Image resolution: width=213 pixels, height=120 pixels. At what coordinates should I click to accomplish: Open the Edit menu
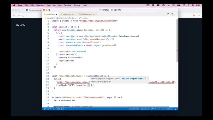pos(32,5)
